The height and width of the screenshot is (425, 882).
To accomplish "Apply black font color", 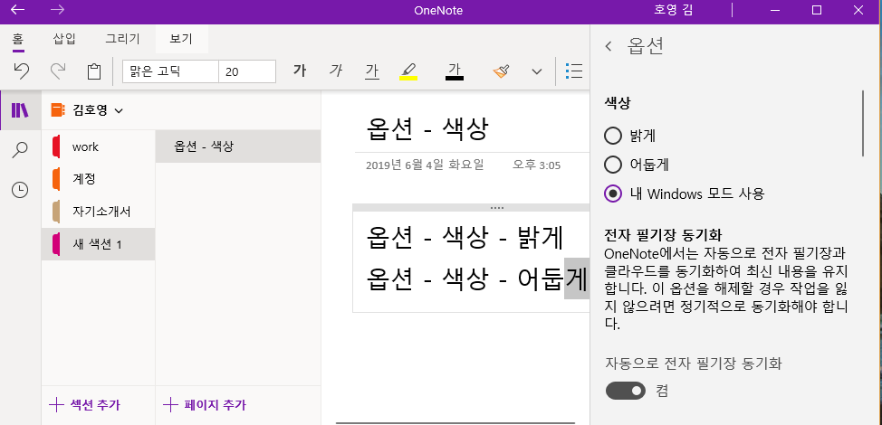I will tap(455, 71).
